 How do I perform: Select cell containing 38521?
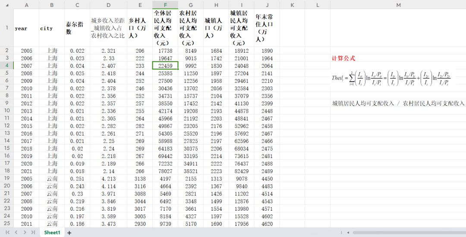point(191,171)
